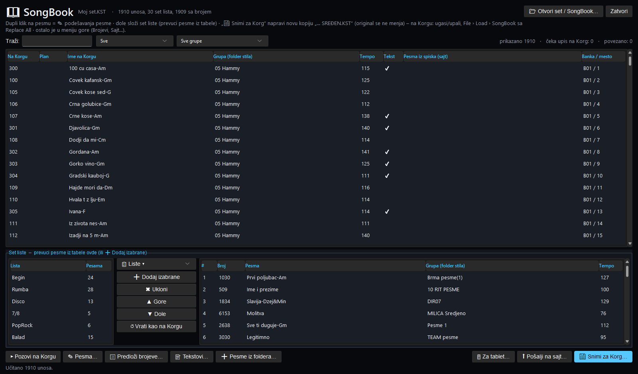Select the Disco set list
The width and height of the screenshot is (638, 374).
click(x=60, y=302)
